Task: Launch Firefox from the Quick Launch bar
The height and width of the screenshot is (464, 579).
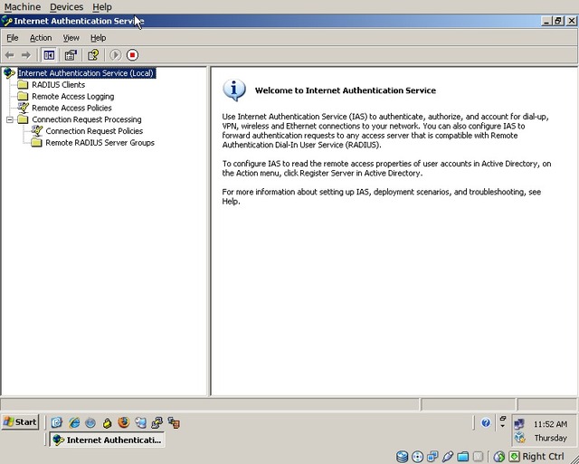Action: point(123,422)
